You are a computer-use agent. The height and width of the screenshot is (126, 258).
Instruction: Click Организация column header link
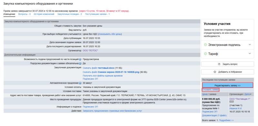pyautogui.click(x=236, y=94)
